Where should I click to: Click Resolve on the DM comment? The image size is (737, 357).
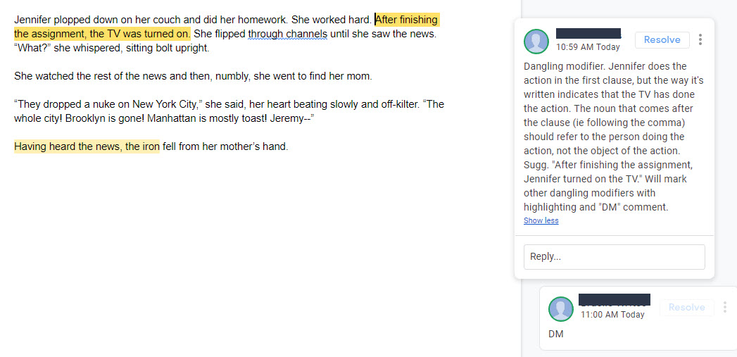pos(687,307)
